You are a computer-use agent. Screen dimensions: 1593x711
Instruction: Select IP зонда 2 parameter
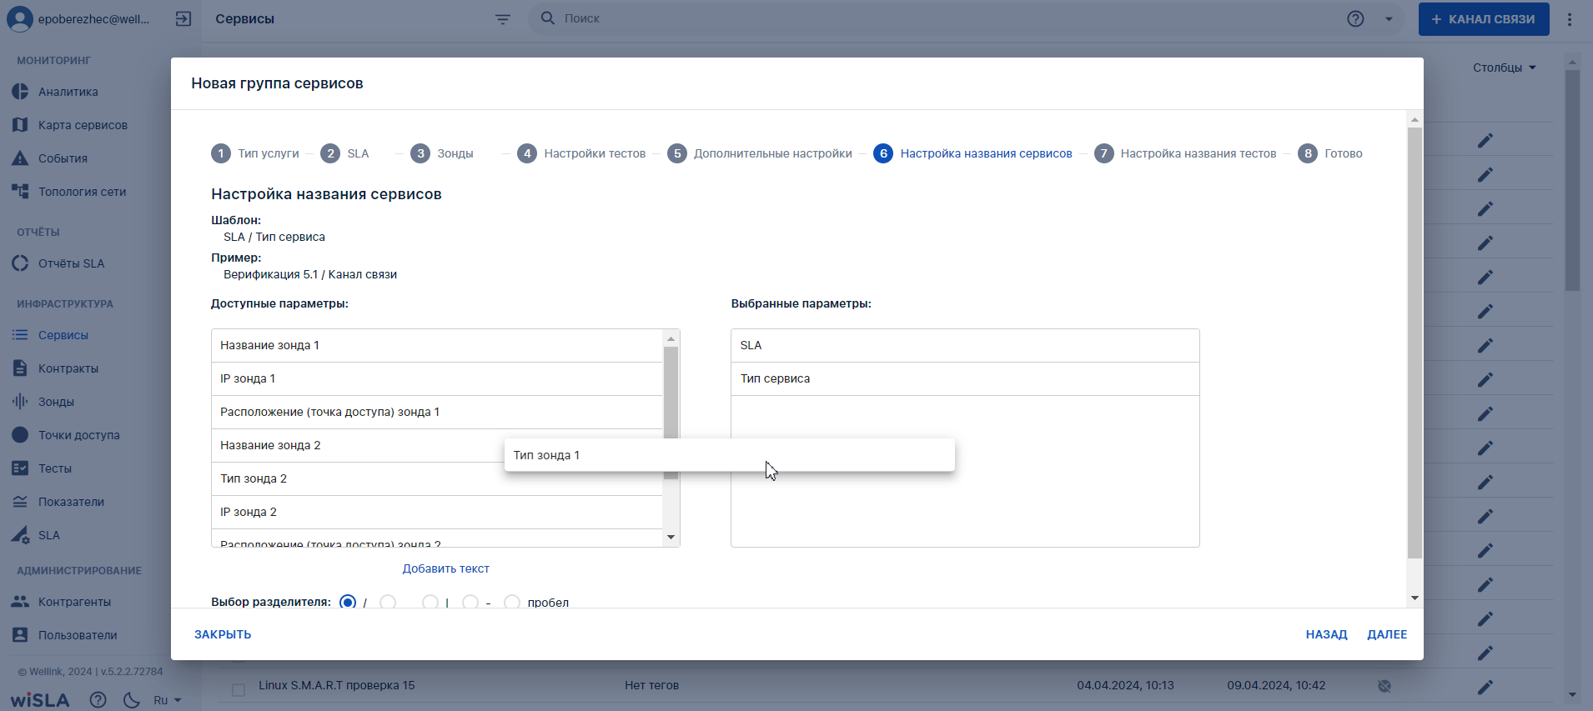click(x=437, y=512)
